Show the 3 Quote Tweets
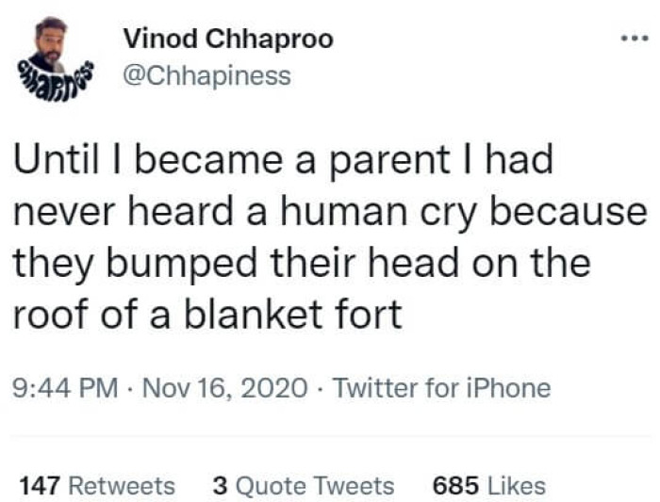 [304, 486]
